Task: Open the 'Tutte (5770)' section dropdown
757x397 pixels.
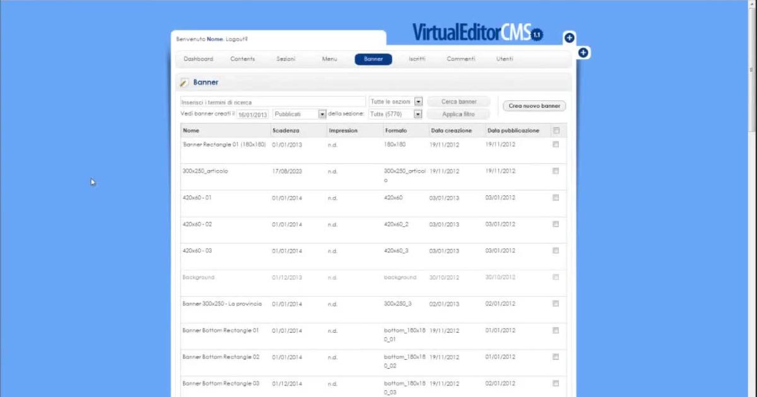Action: (395, 114)
